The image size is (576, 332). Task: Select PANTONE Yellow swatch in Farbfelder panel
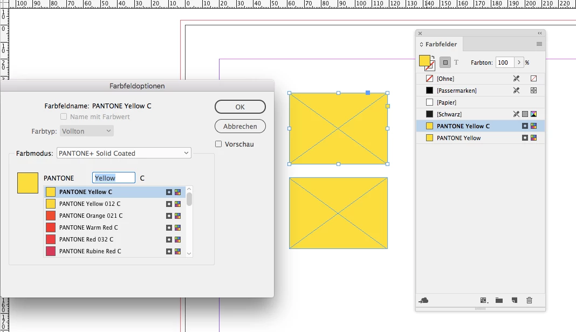481,138
